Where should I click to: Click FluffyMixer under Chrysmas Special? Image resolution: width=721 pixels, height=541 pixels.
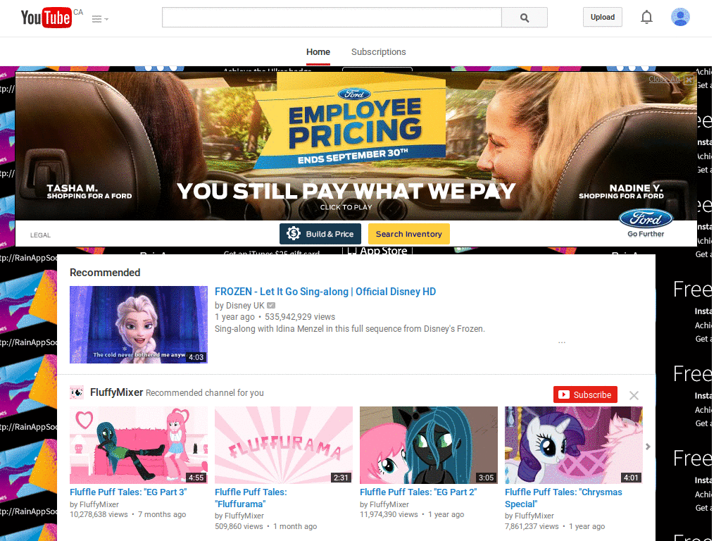pos(534,516)
